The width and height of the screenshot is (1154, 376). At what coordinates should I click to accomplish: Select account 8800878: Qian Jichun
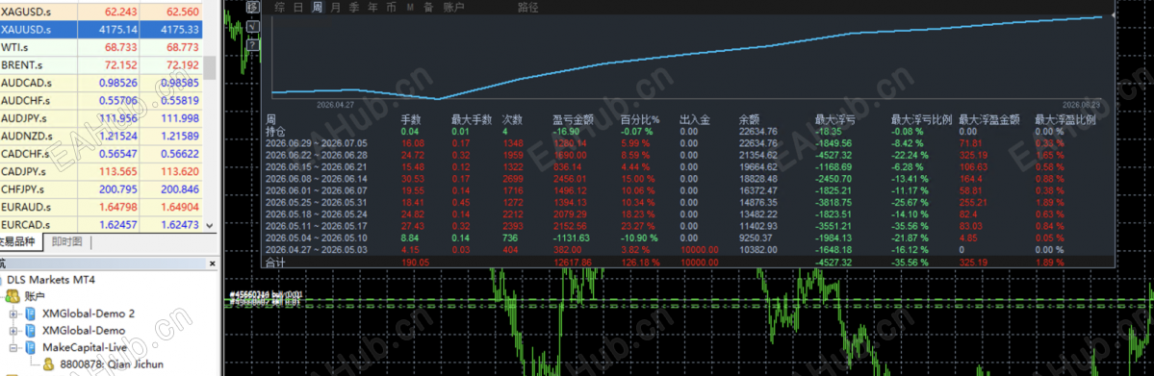[111, 364]
